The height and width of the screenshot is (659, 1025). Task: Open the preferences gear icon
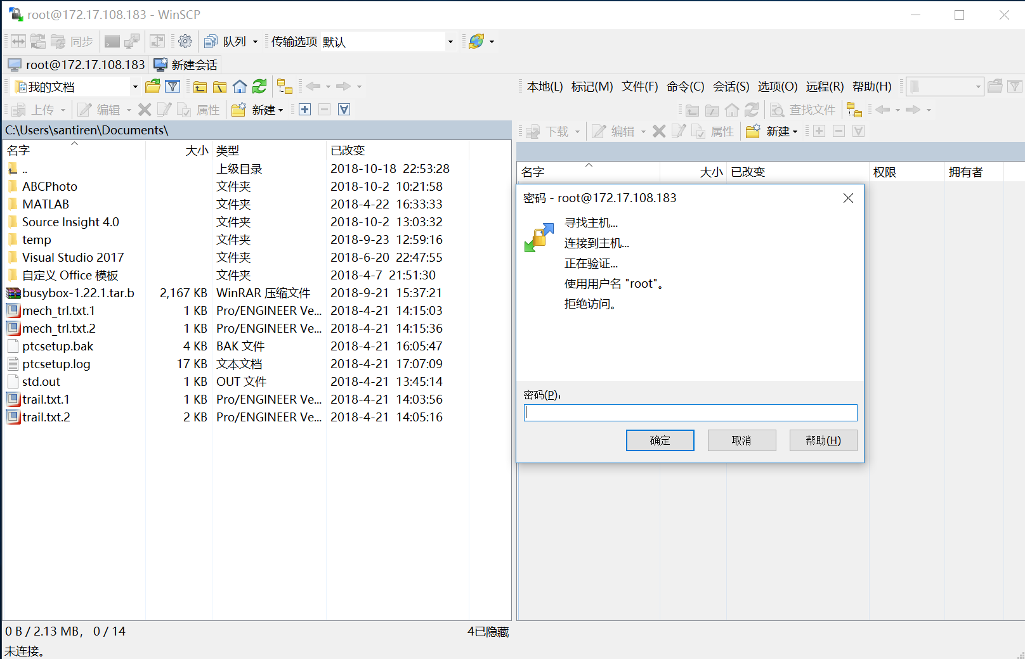pyautogui.click(x=185, y=42)
